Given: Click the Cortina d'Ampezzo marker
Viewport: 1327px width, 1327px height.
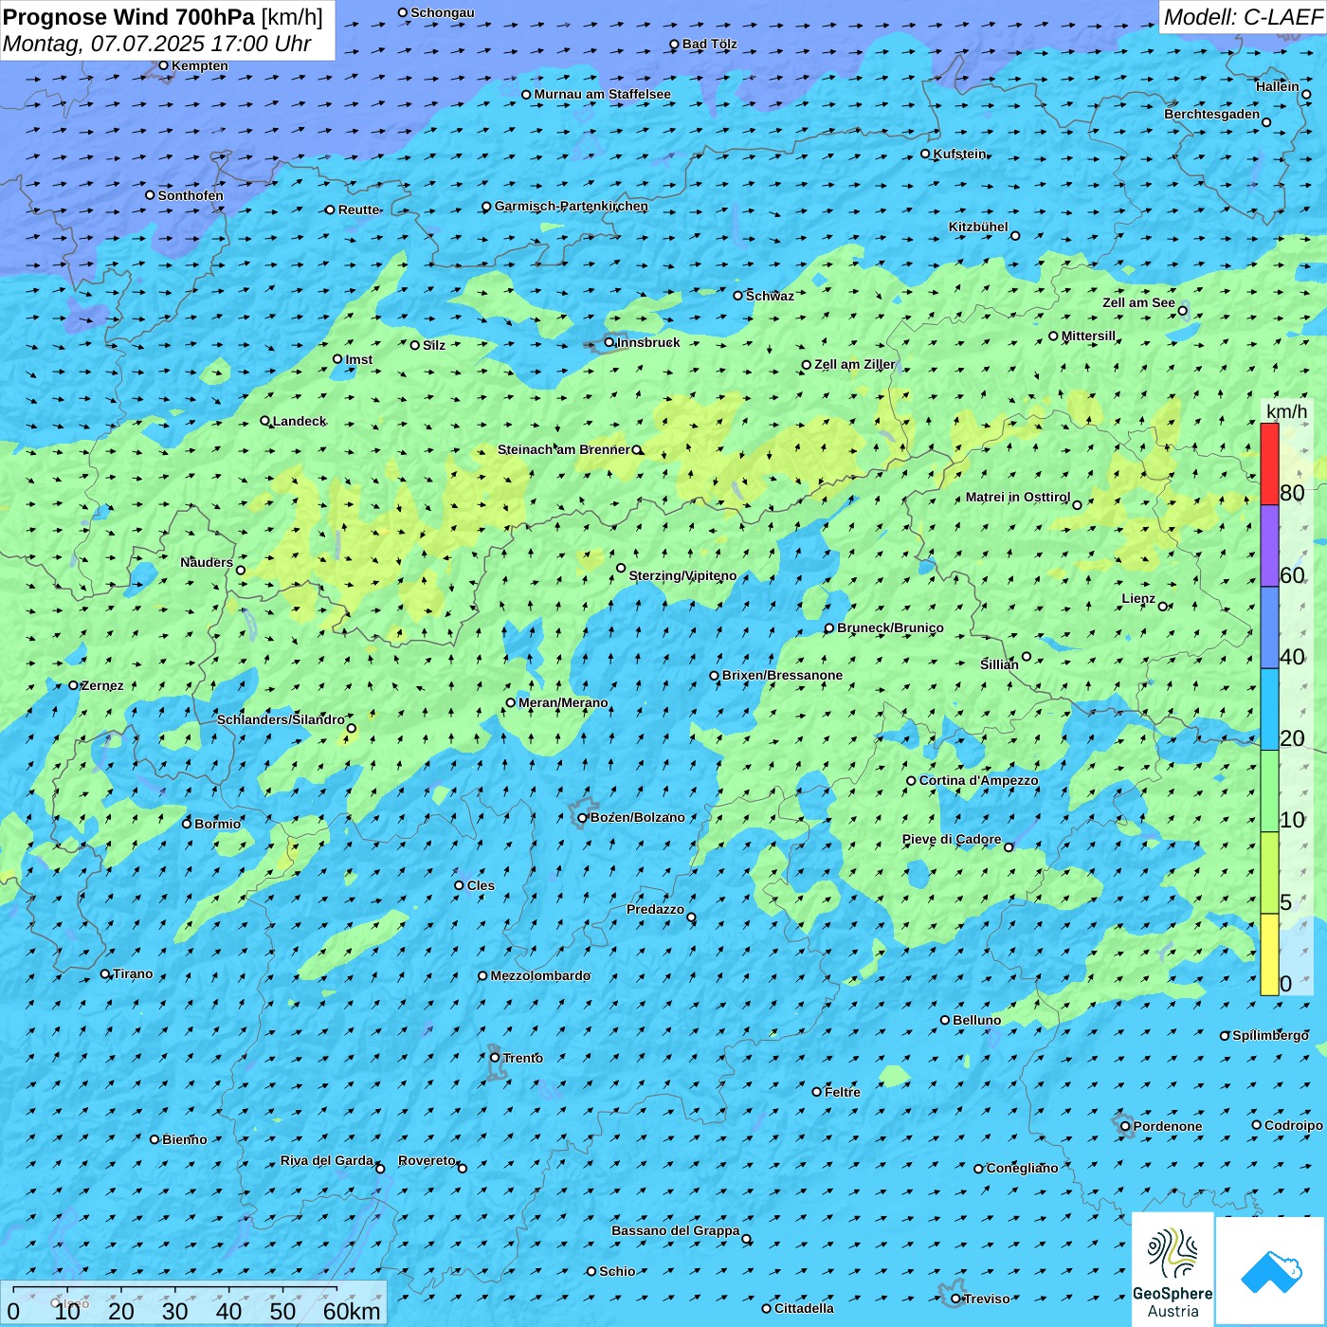Looking at the screenshot, I should [911, 781].
